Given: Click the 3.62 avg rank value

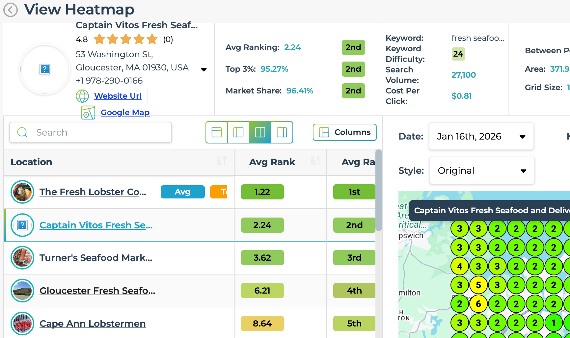Looking at the screenshot, I should [262, 258].
